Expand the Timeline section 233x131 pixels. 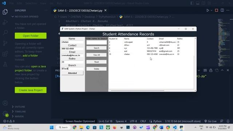coord(20,112)
